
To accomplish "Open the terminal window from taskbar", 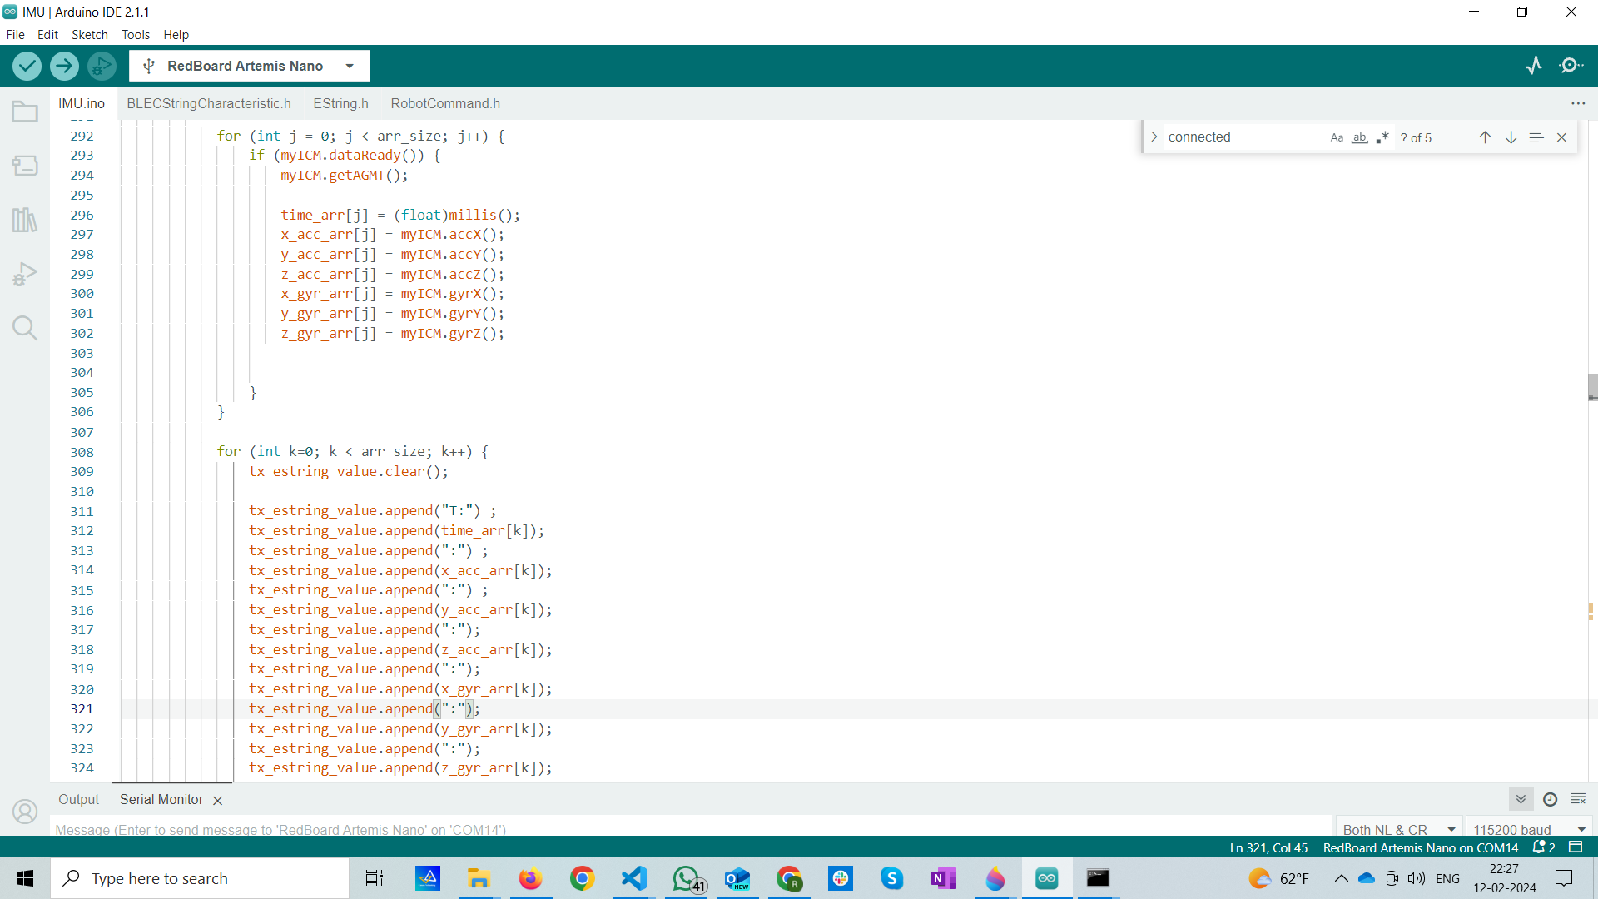I will pos(1098,878).
